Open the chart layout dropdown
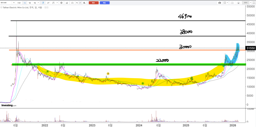This screenshot has height=127, width=256. point(226,3)
